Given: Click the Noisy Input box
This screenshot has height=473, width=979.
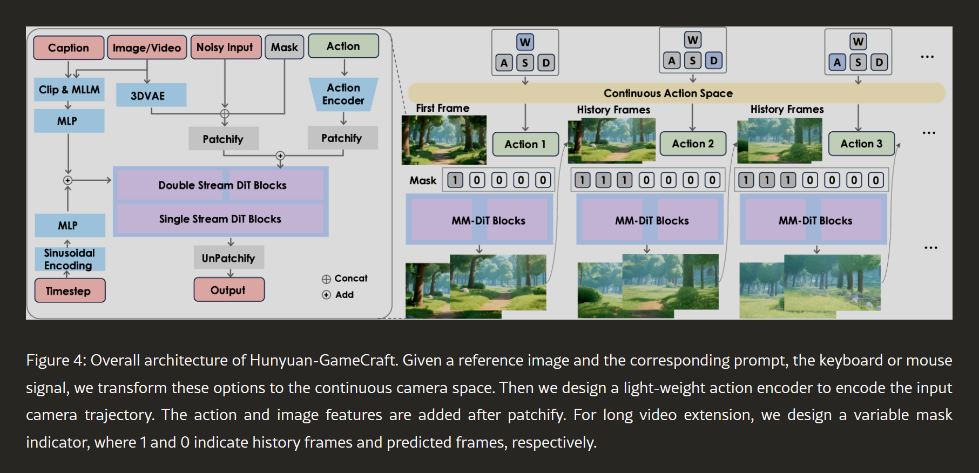Looking at the screenshot, I should click(226, 47).
